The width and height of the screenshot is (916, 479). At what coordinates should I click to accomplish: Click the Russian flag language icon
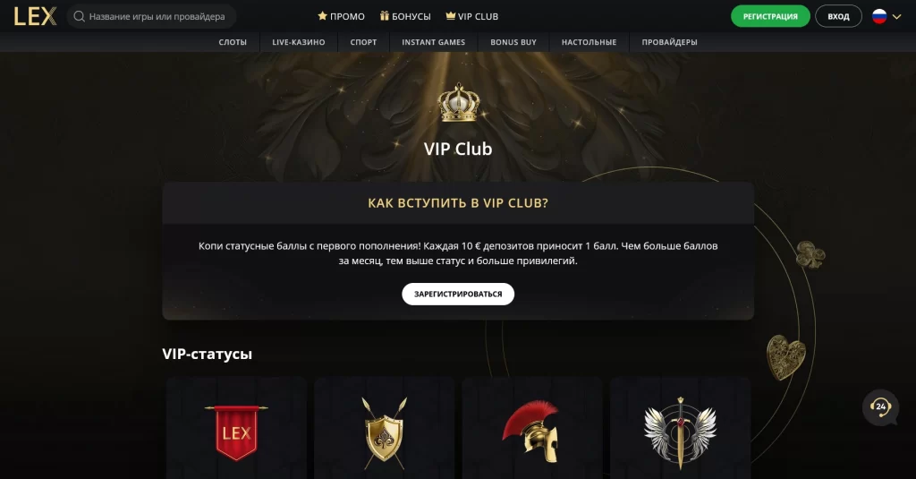879,16
